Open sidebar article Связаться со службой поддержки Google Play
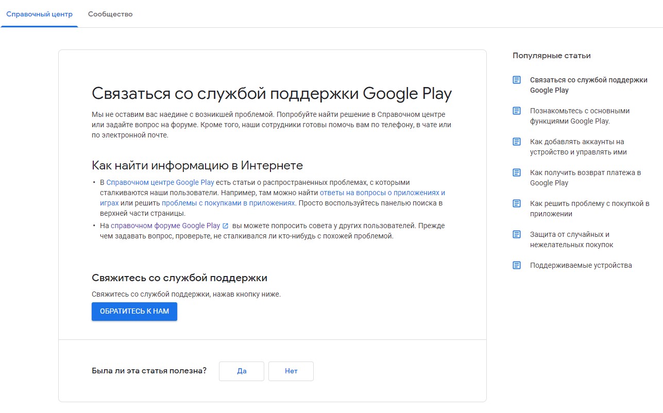 589,85
